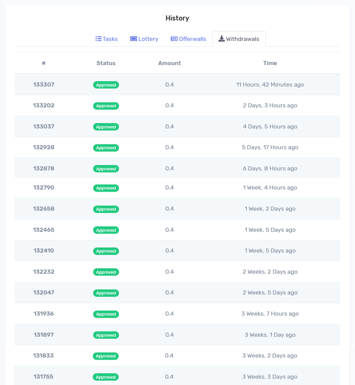Viewport: 355px width, 385px height.
Task: Click '2 Weeks, 5 Days ago' time
Action: coord(270,293)
